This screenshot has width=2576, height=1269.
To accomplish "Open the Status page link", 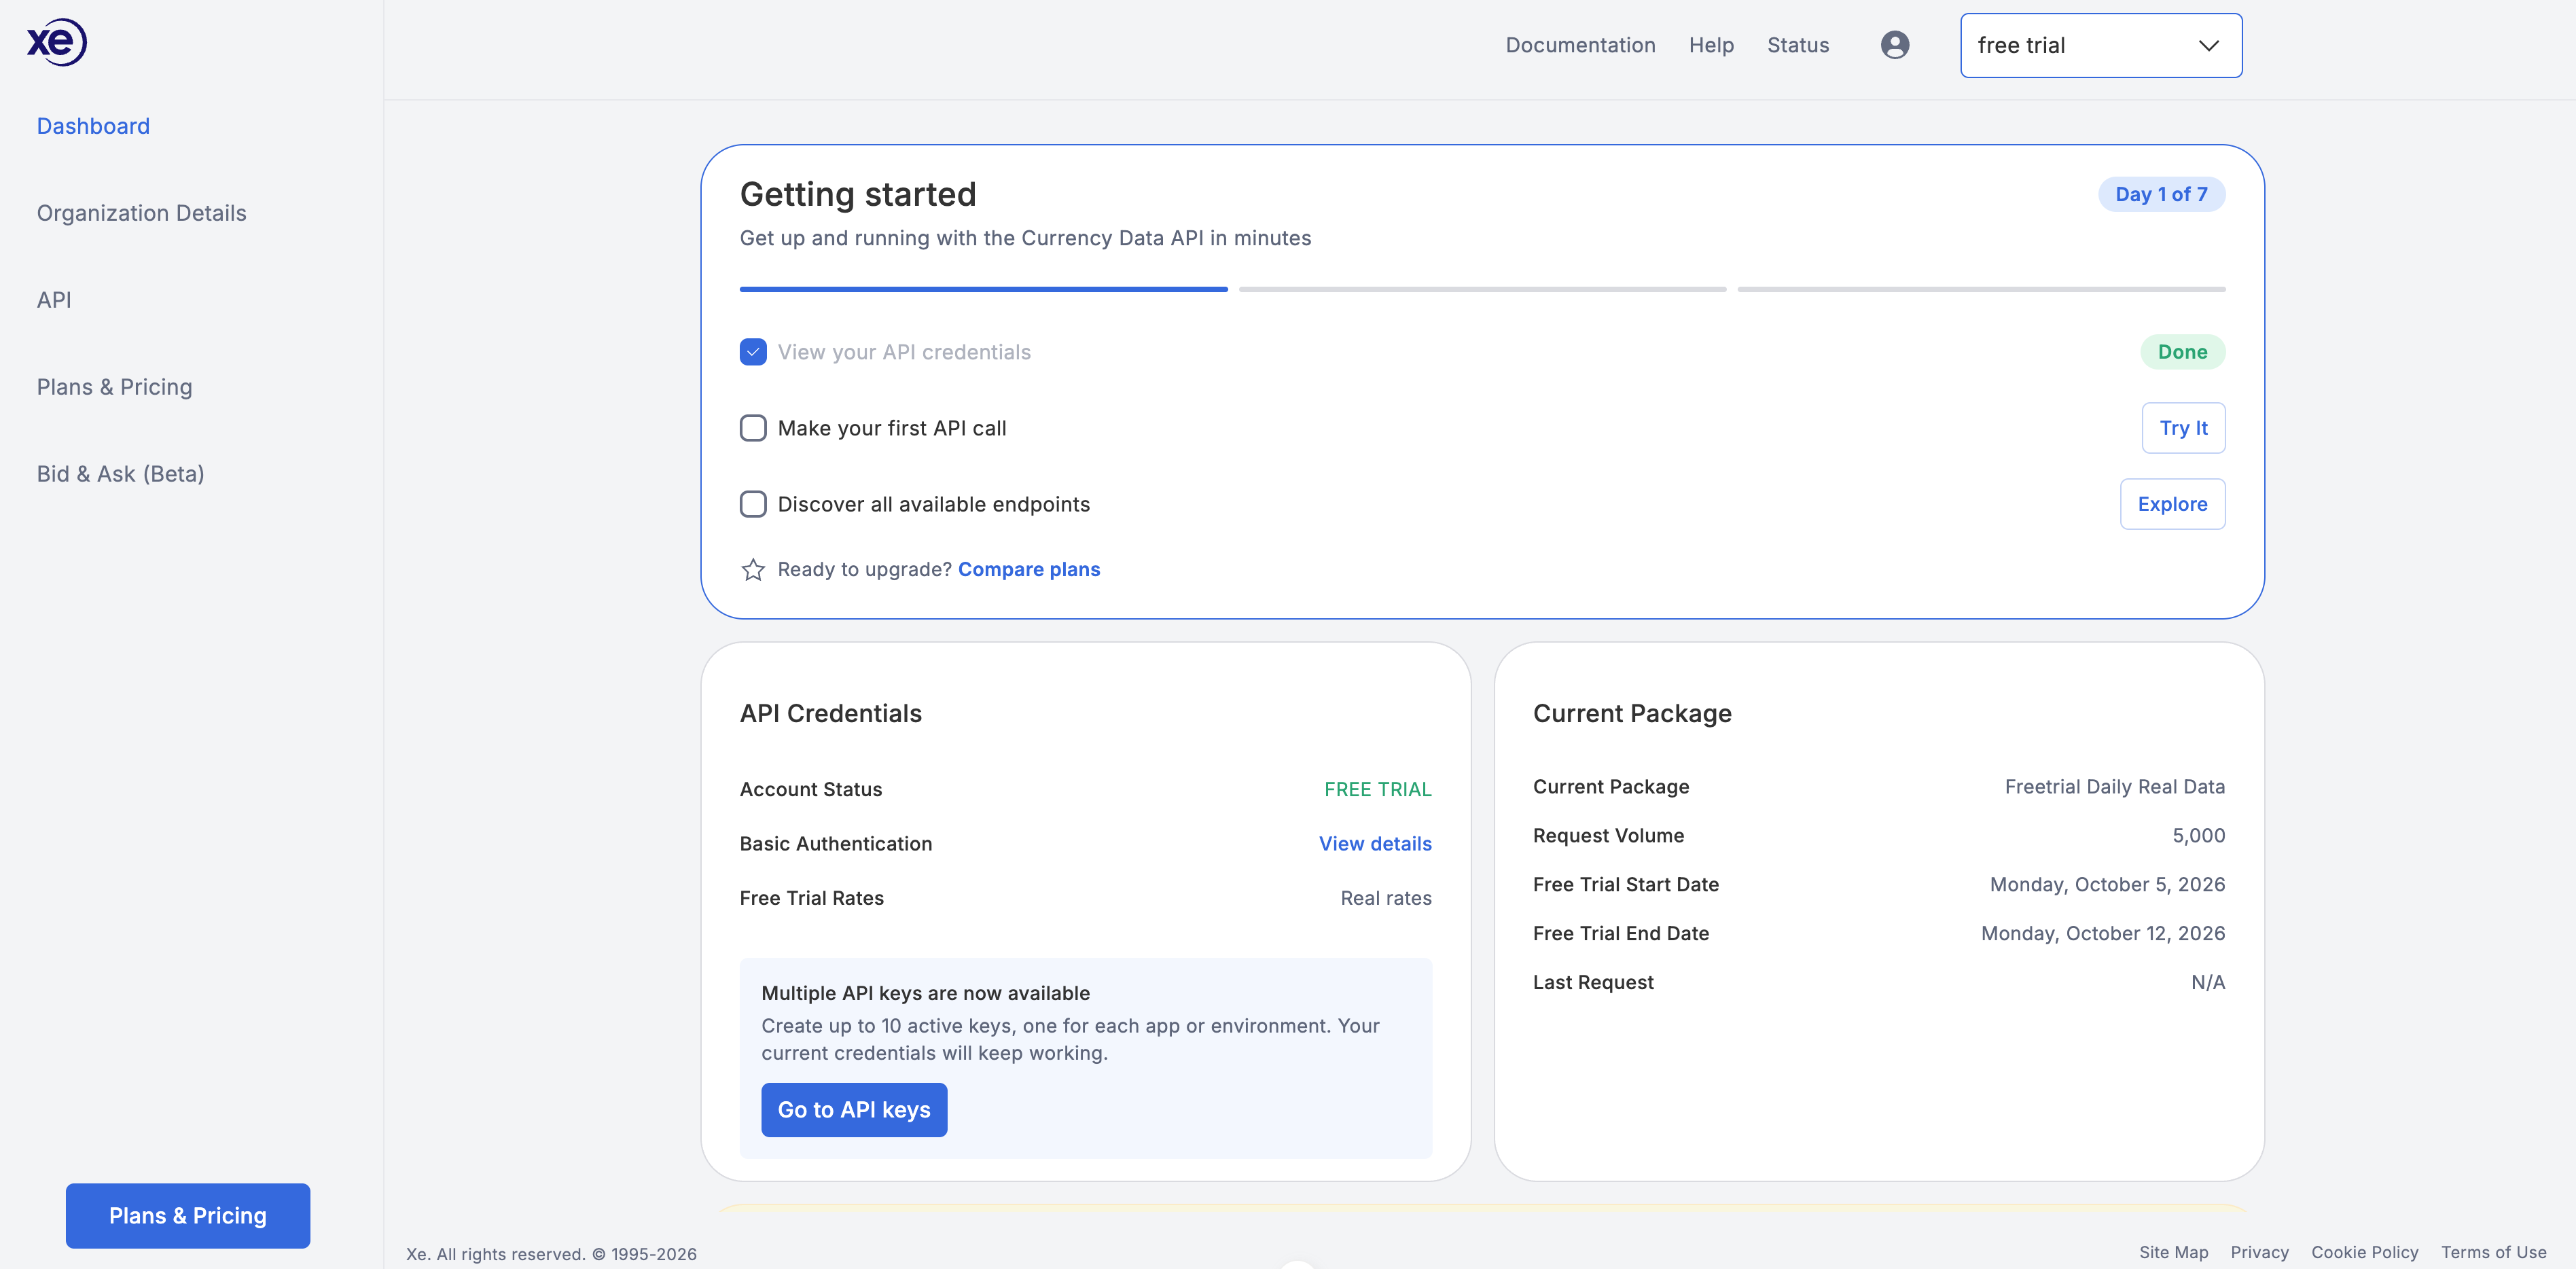I will tap(1798, 45).
